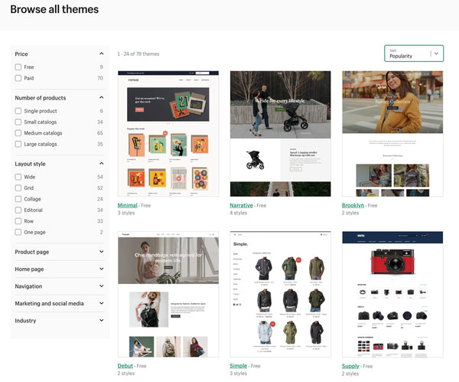This screenshot has height=382, width=459.
Task: View the Simple jackets preview thumbnail
Action: 281,294
